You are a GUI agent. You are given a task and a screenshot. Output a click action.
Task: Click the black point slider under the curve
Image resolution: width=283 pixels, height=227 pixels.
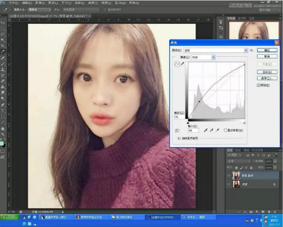[x=188, y=123]
